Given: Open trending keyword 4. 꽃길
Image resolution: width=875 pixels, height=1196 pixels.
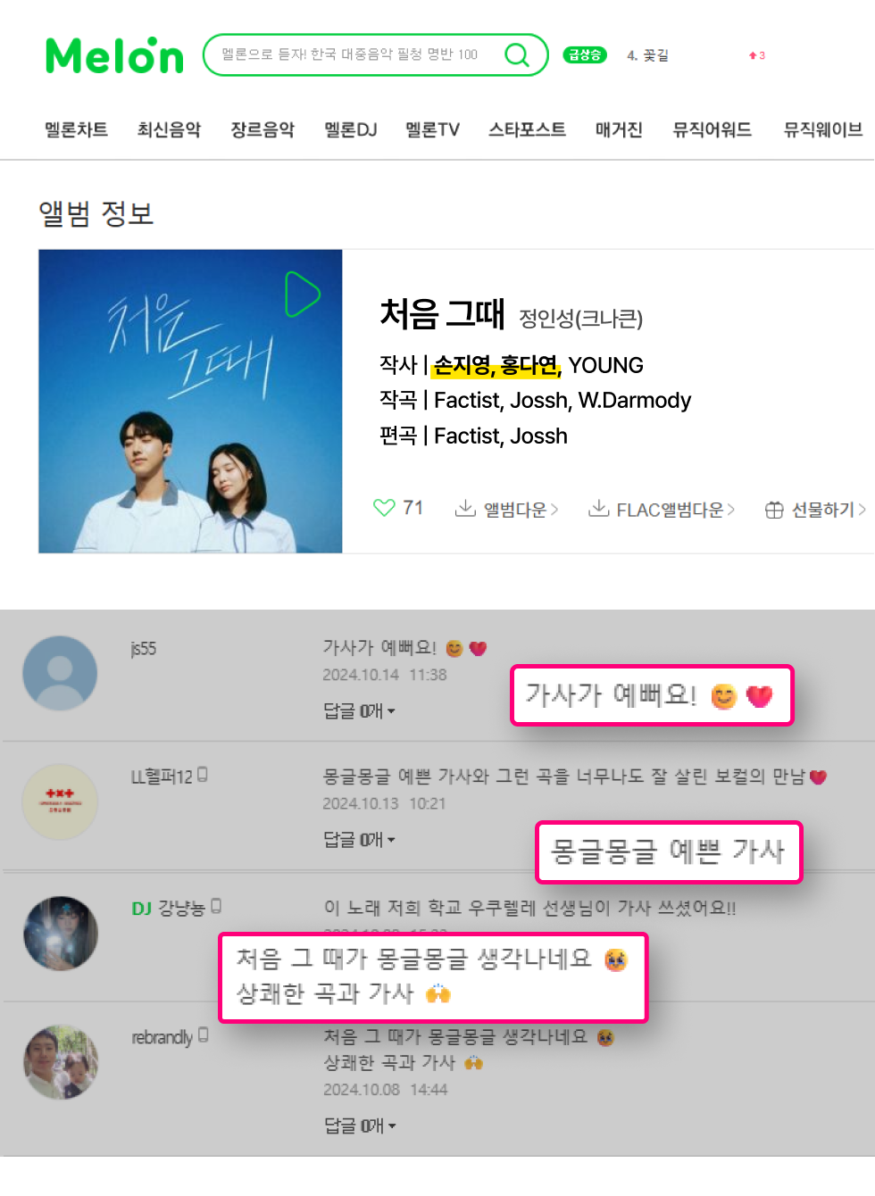Looking at the screenshot, I should point(647,55).
